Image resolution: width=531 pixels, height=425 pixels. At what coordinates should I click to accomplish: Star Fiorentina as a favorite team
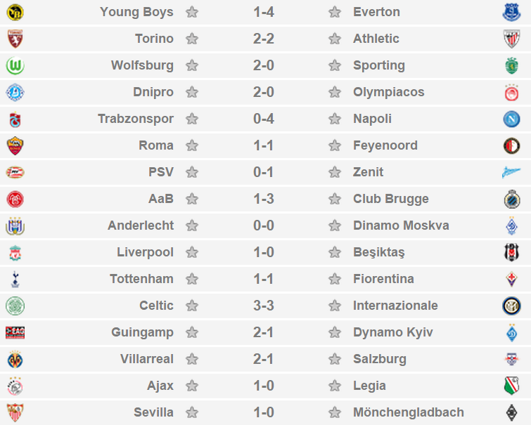(x=335, y=279)
